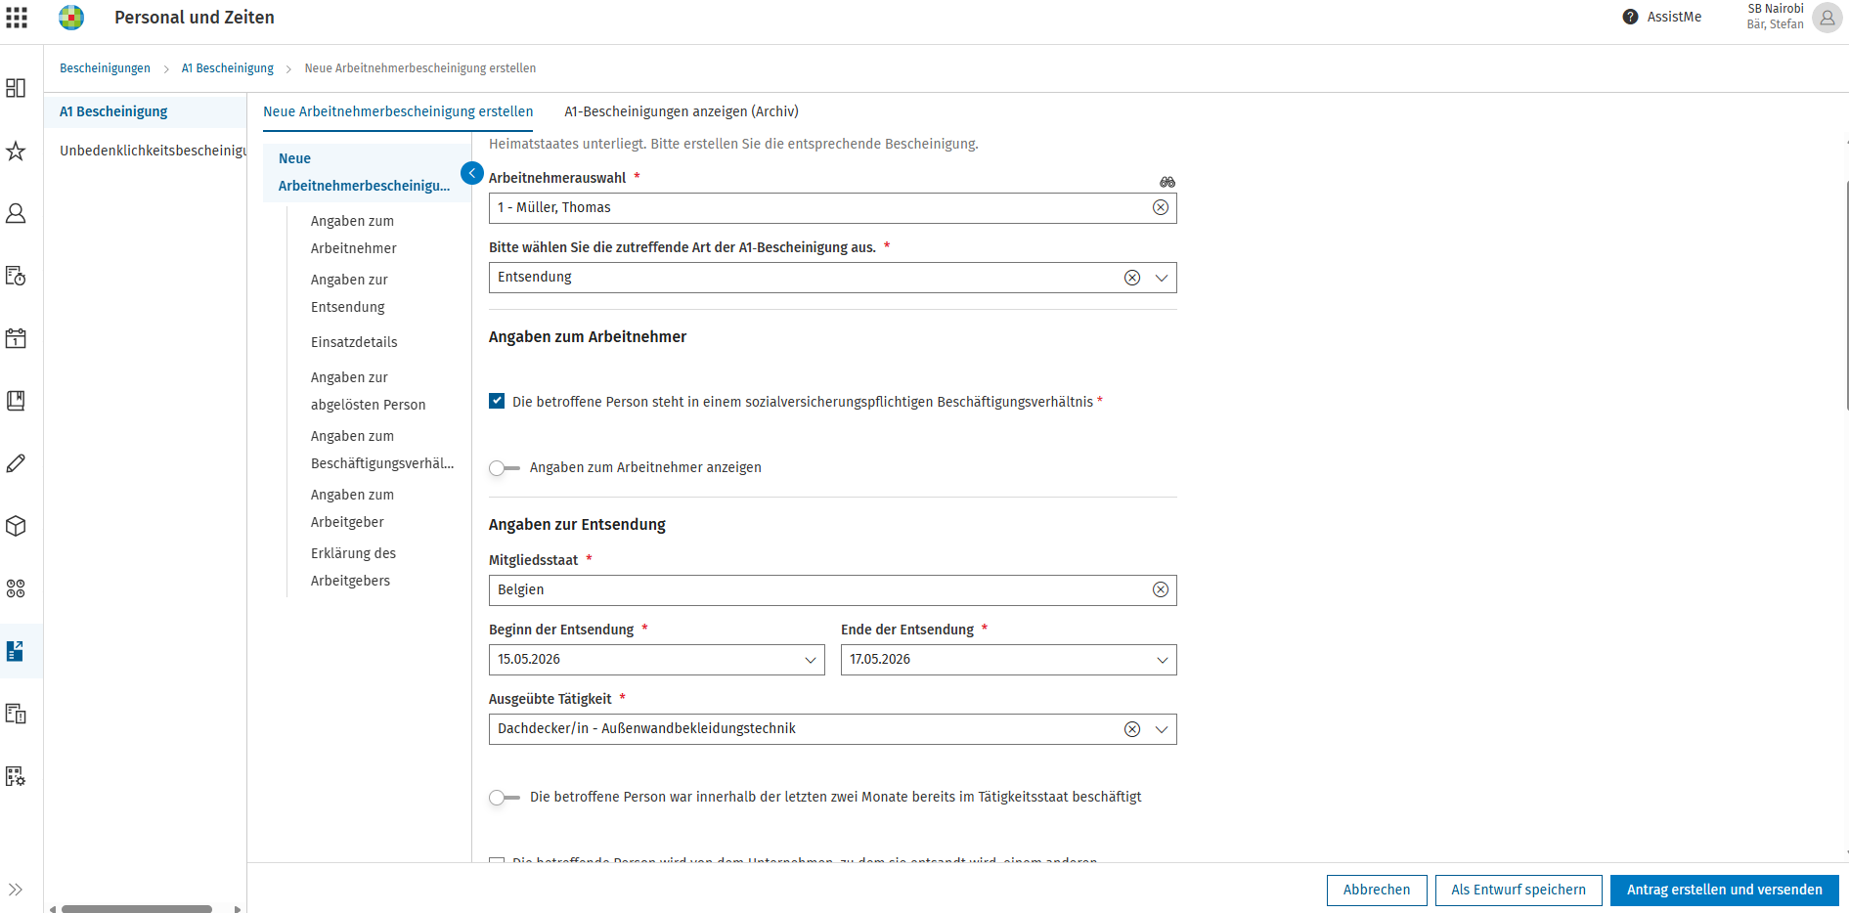Jump to Erklärung des Arbeitgebers in outline
Viewport: 1849px width, 913px height.
click(x=353, y=567)
